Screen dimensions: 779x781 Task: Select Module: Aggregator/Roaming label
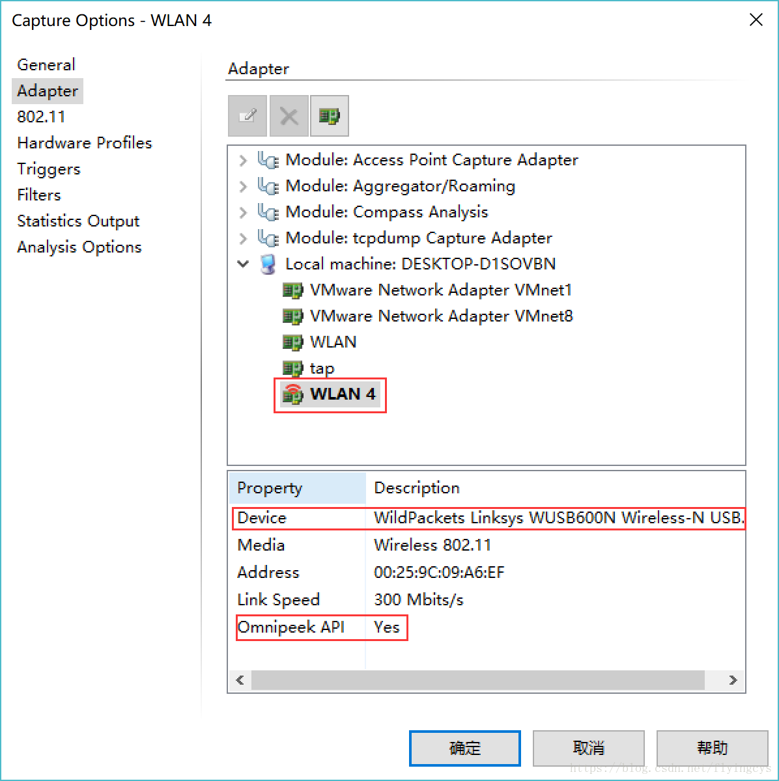pyautogui.click(x=401, y=186)
